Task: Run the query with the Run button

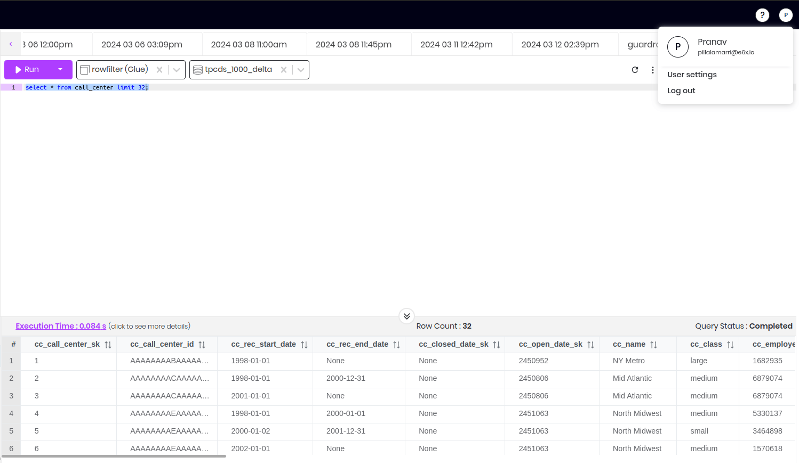Action: 27,69
